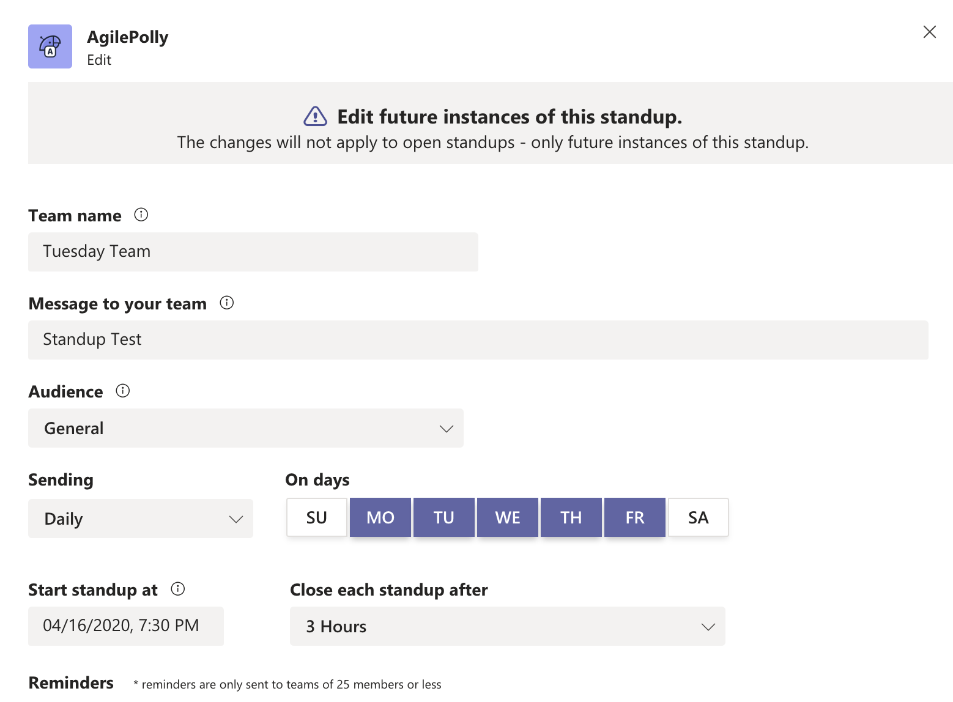Click the banner text about open standups
Image resolution: width=953 pixels, height=702 pixels.
493,142
